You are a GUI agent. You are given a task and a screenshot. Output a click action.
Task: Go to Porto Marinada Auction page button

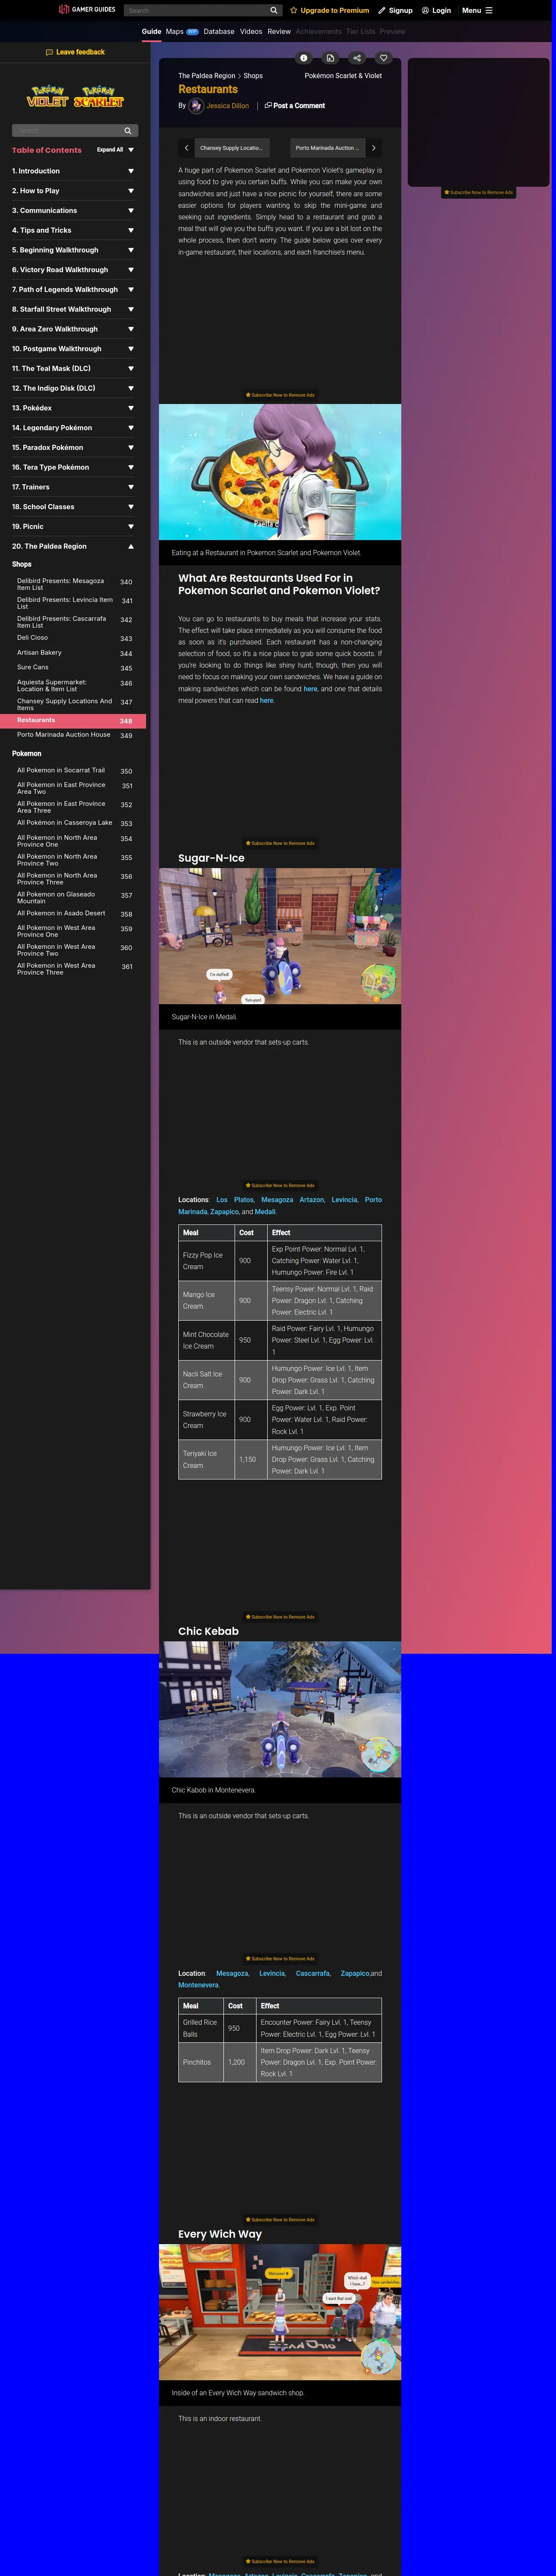pos(327,148)
